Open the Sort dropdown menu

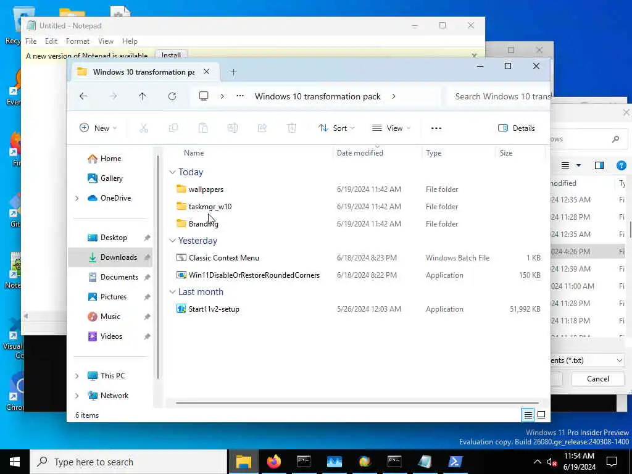(336, 128)
